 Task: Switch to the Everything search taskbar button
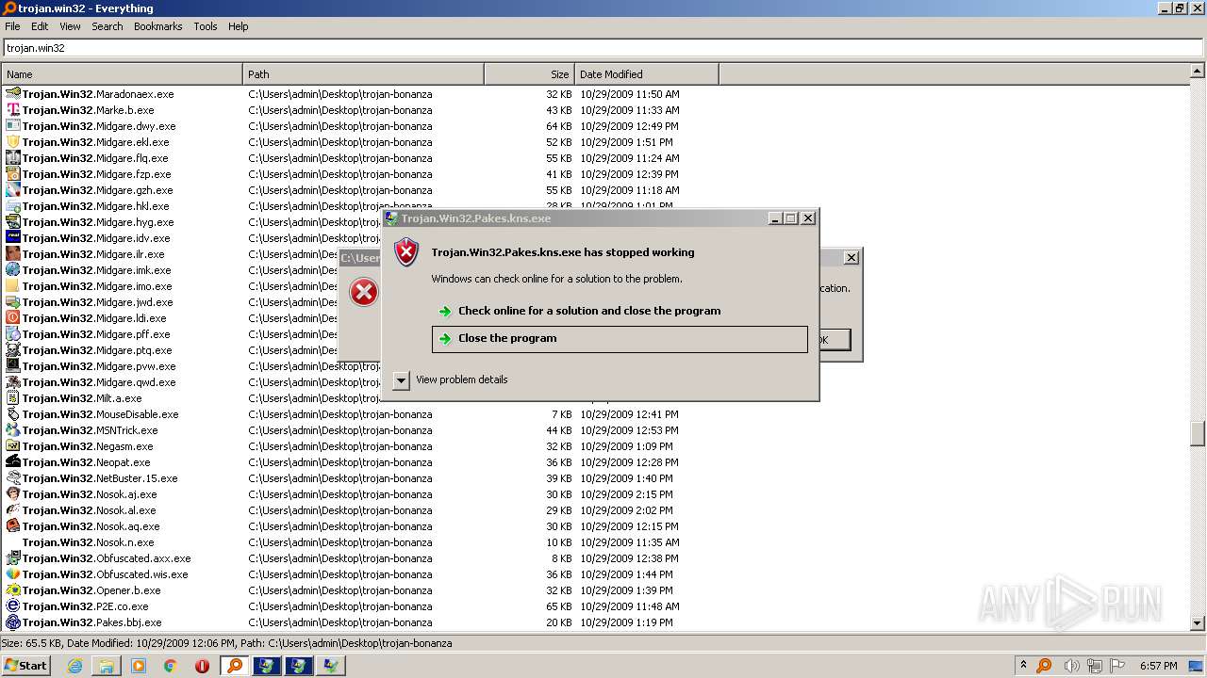[x=235, y=666]
